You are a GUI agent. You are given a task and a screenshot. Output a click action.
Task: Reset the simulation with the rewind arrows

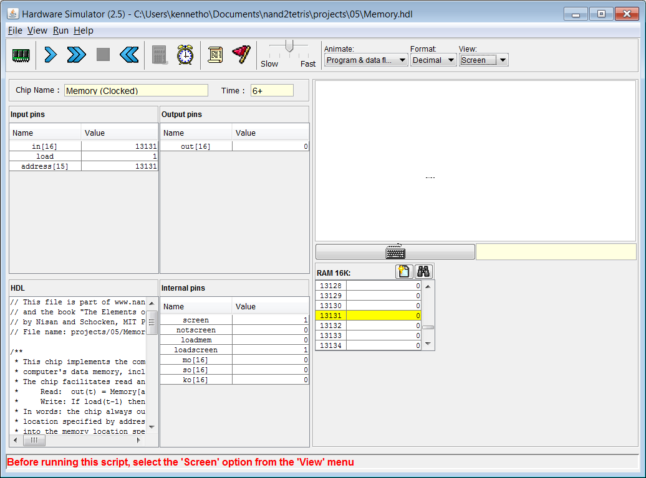[128, 55]
